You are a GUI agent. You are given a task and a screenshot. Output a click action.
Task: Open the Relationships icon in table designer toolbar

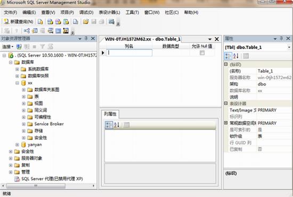point(27,31)
